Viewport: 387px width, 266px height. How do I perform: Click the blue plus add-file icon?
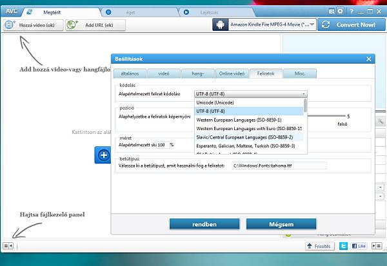click(103, 155)
